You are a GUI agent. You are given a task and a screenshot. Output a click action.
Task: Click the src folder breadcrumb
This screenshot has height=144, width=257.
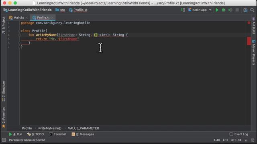click(x=60, y=10)
